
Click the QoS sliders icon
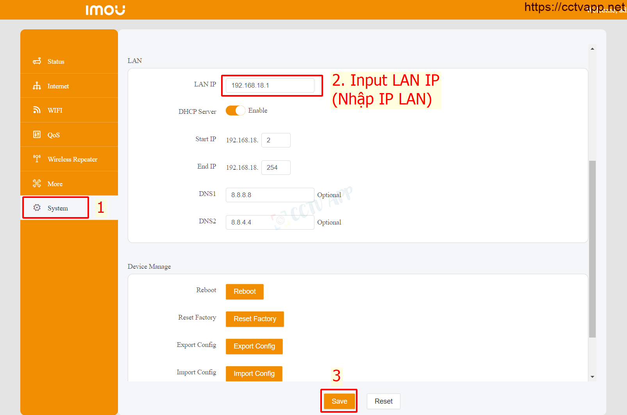click(x=37, y=135)
